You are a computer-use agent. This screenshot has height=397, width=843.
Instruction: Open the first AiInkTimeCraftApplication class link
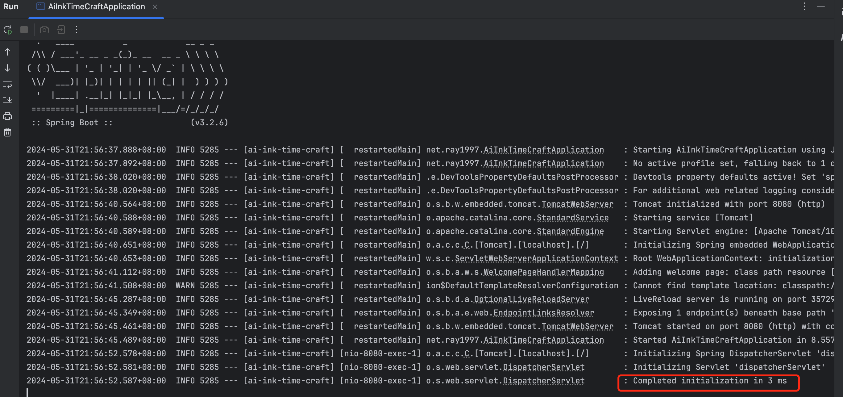pyautogui.click(x=543, y=150)
